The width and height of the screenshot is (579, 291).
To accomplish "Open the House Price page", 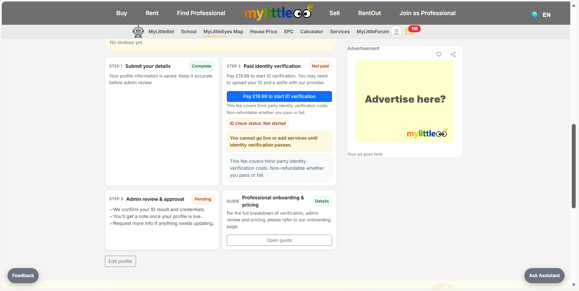I will click(264, 32).
